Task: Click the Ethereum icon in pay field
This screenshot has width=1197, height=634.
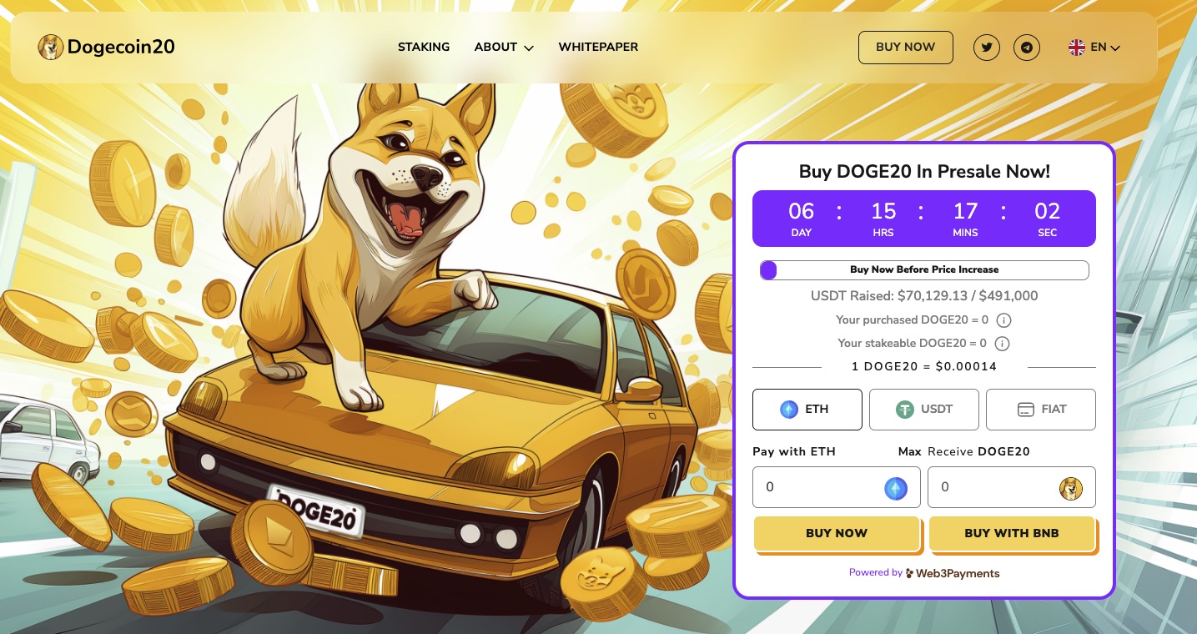Action: [x=896, y=488]
